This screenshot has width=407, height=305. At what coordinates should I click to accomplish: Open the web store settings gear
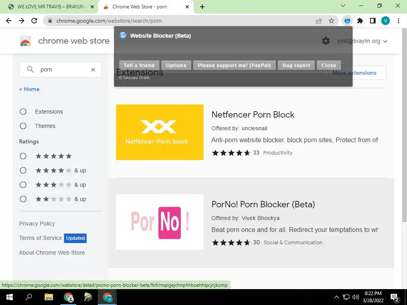(x=326, y=41)
